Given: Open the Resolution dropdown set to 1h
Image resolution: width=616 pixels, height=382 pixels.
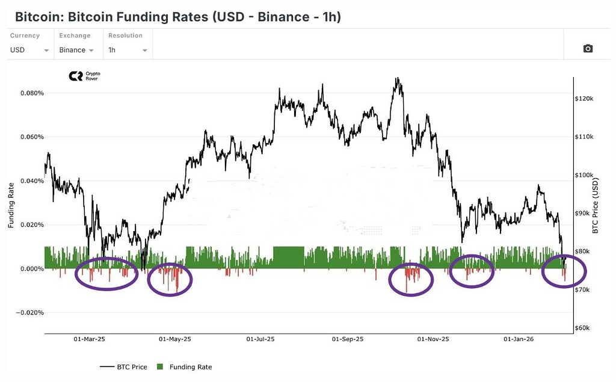Looking at the screenshot, I should click(x=128, y=50).
